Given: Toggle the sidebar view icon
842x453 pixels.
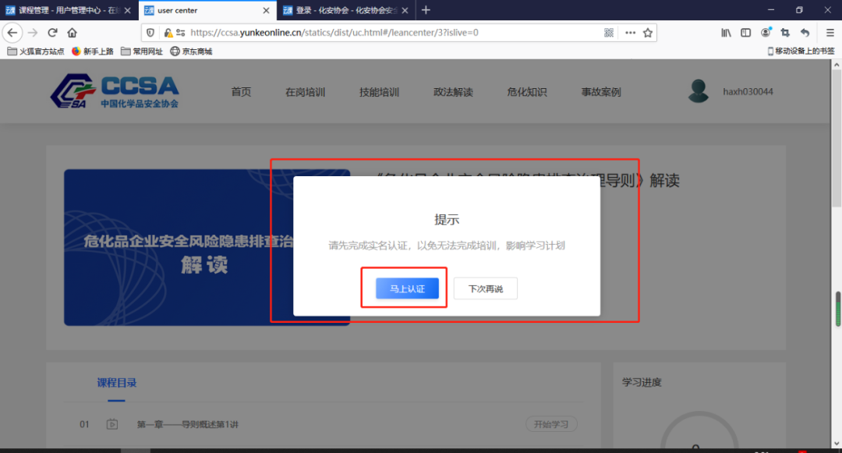Looking at the screenshot, I should 746,33.
